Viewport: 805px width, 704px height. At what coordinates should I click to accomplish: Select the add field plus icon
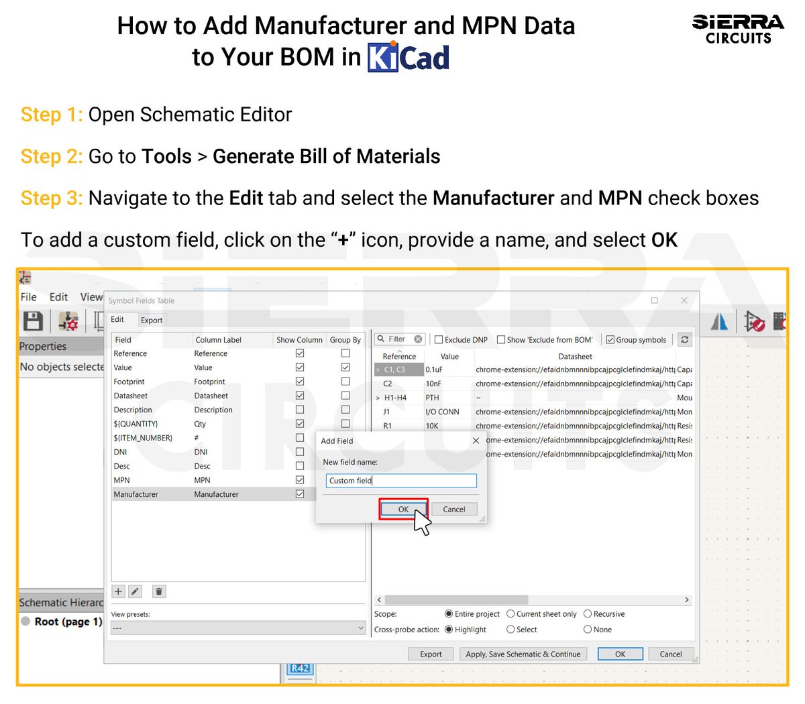click(118, 591)
